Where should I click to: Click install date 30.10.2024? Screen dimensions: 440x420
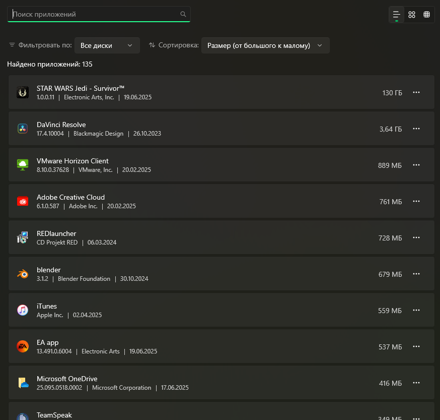pyautogui.click(x=134, y=279)
